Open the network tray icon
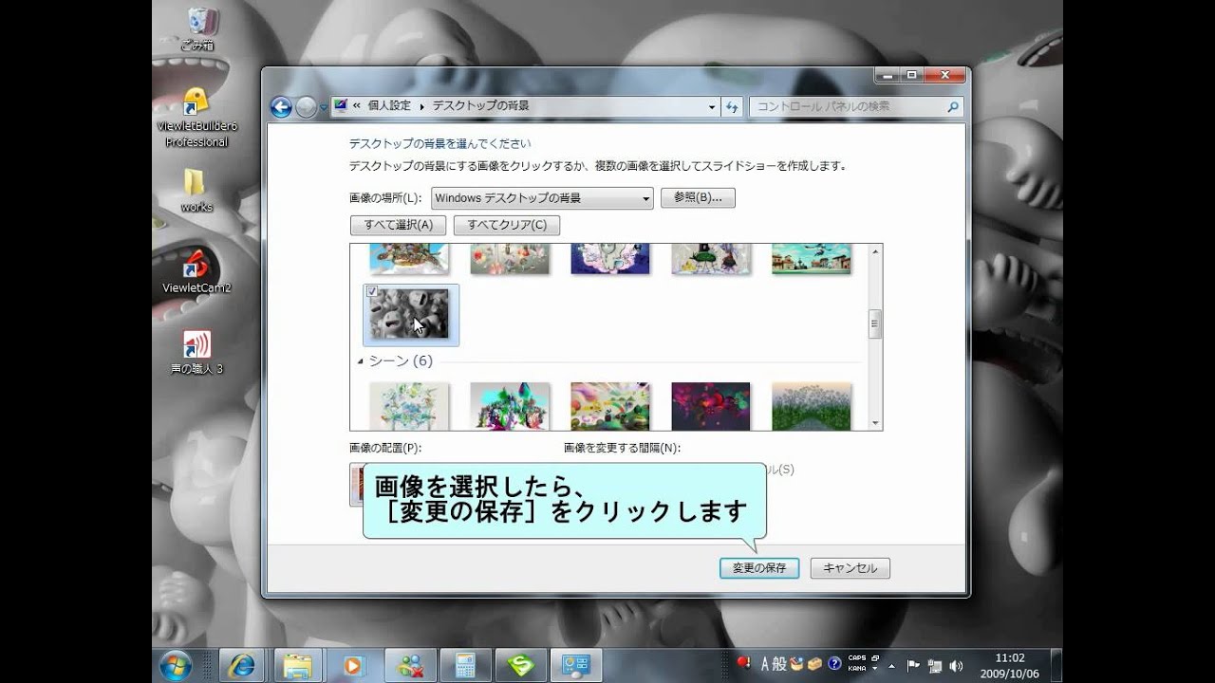Screen dimensions: 1215x683 tap(934, 665)
